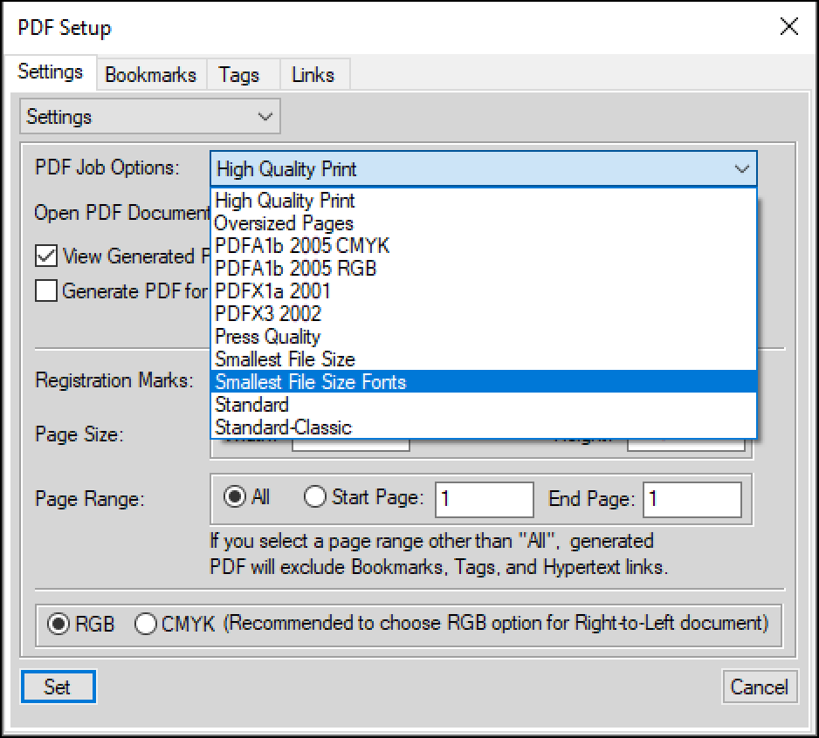Choose the Start Page radio button
Viewport: 819px width, 738px height.
[315, 496]
